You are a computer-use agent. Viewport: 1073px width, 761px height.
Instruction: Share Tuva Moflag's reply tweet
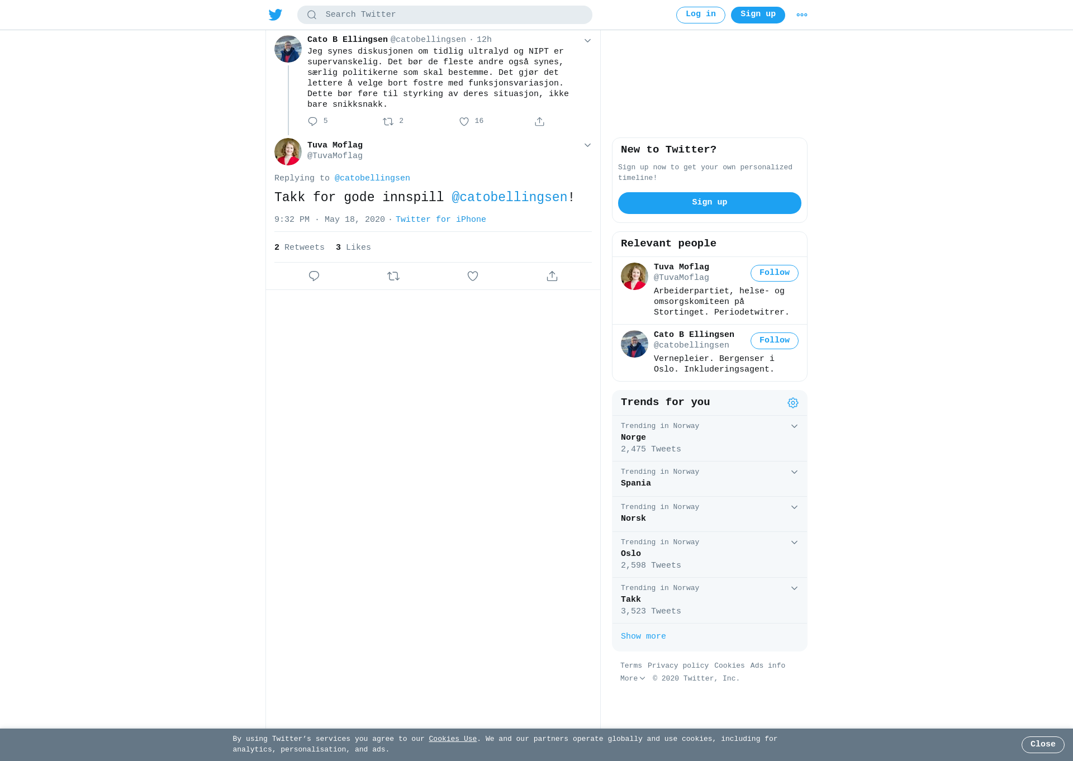point(552,276)
